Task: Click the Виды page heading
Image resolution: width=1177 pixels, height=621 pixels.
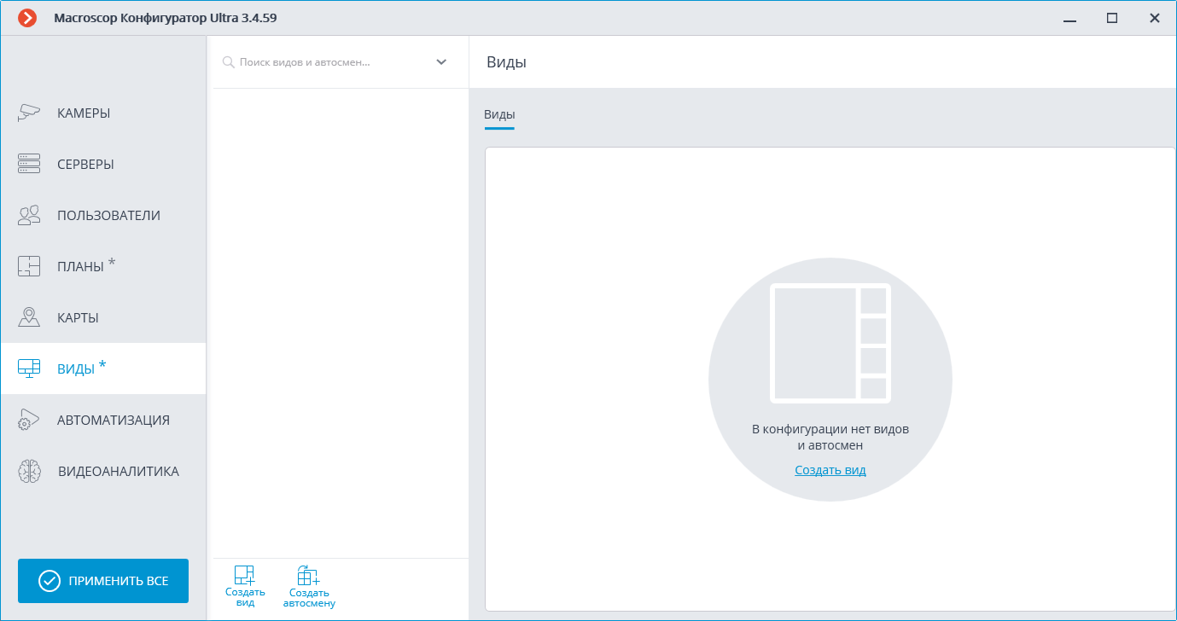Action: (x=506, y=62)
